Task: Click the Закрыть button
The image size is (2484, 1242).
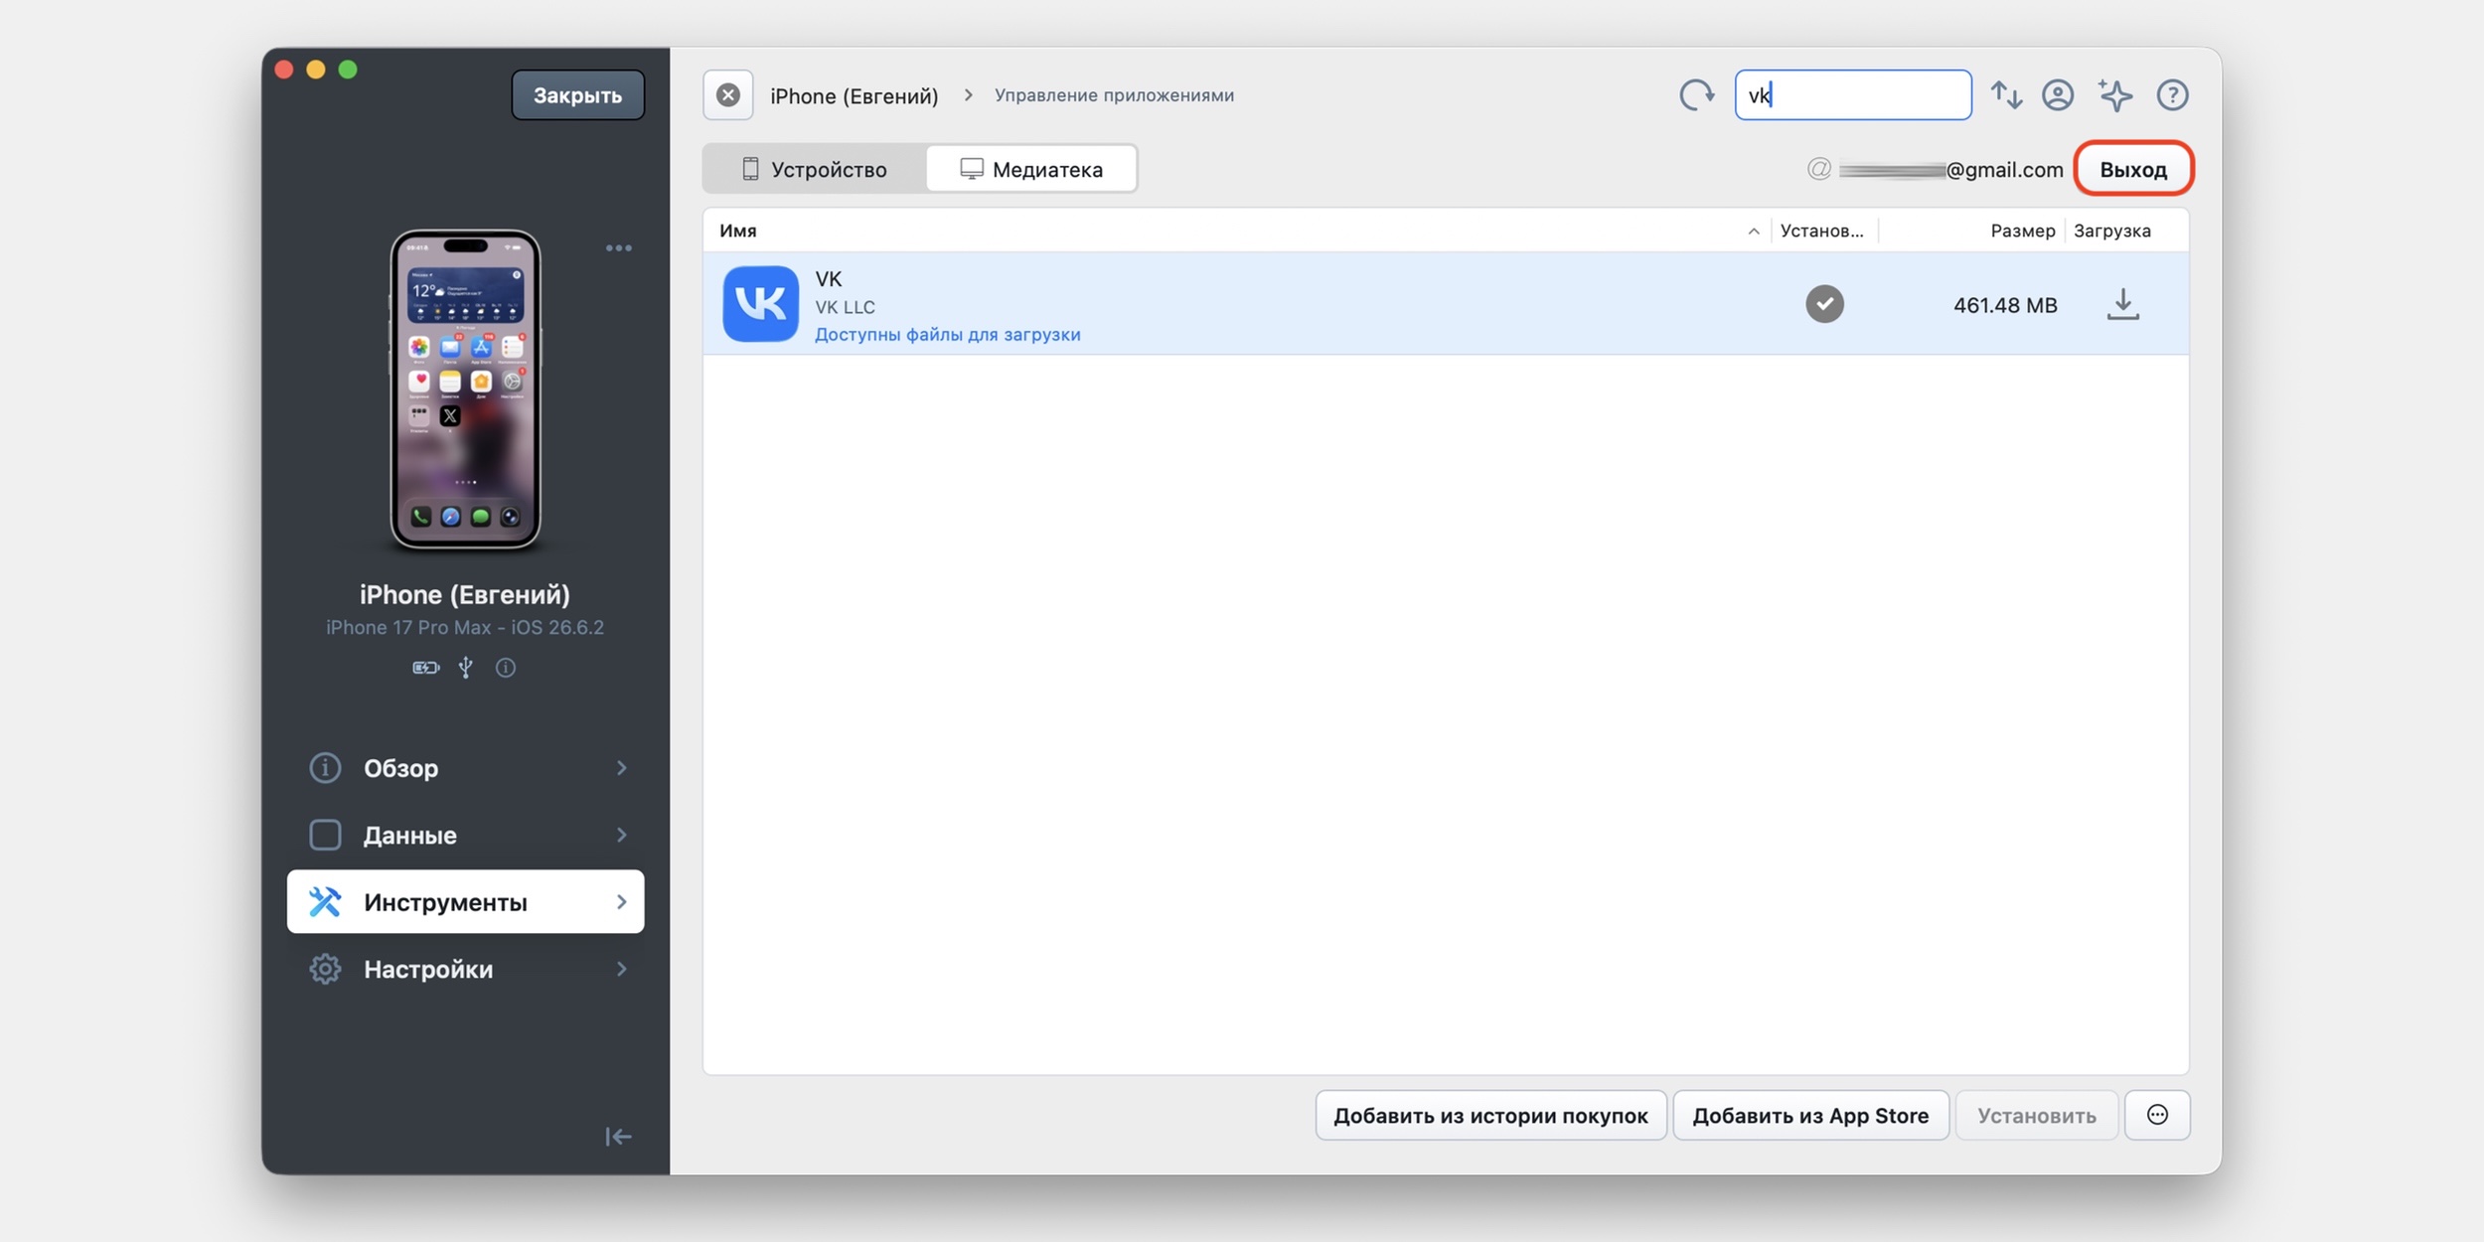Action: pyautogui.click(x=578, y=95)
